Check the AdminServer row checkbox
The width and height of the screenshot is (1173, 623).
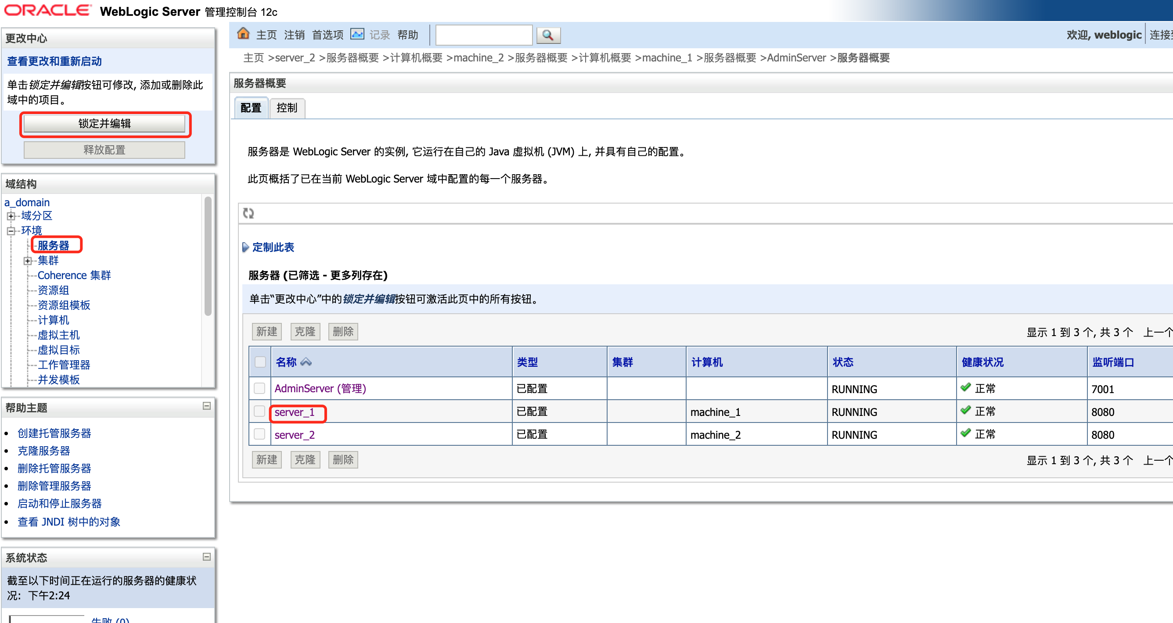point(259,388)
